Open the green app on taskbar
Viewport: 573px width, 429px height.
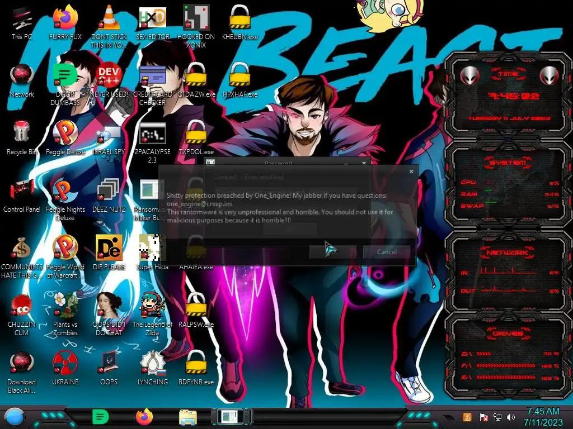tap(101, 417)
